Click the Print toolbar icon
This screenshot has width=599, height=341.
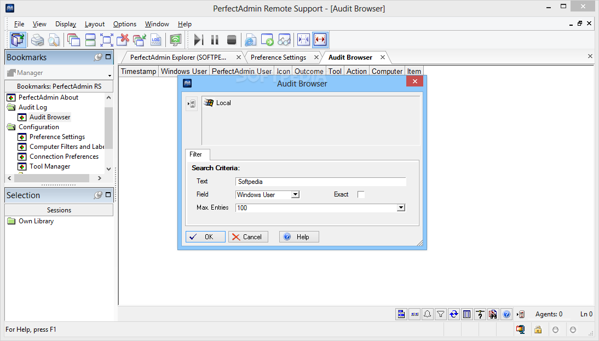coord(37,40)
